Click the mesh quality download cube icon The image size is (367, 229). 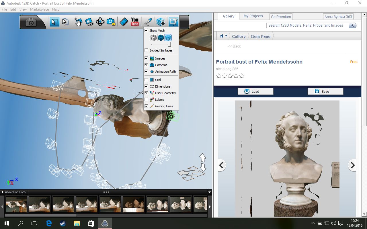(x=161, y=22)
